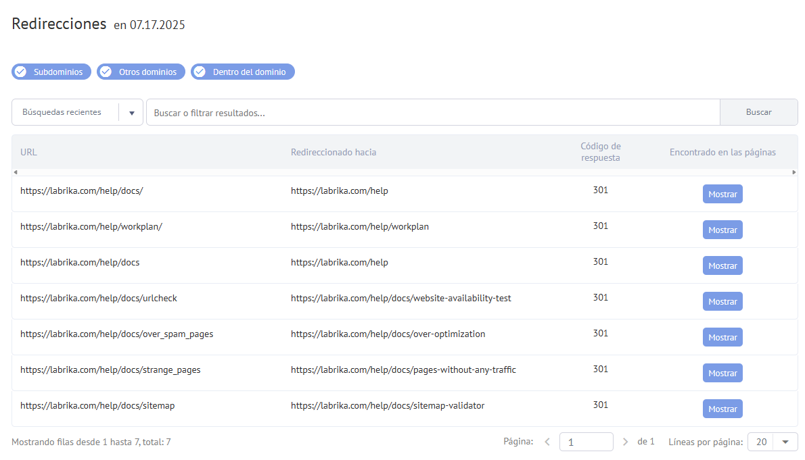Screen dimensions: 805x460
Task: Click URL https://labrika.com/help/docs/over_spam_pages
Action: (x=116, y=334)
